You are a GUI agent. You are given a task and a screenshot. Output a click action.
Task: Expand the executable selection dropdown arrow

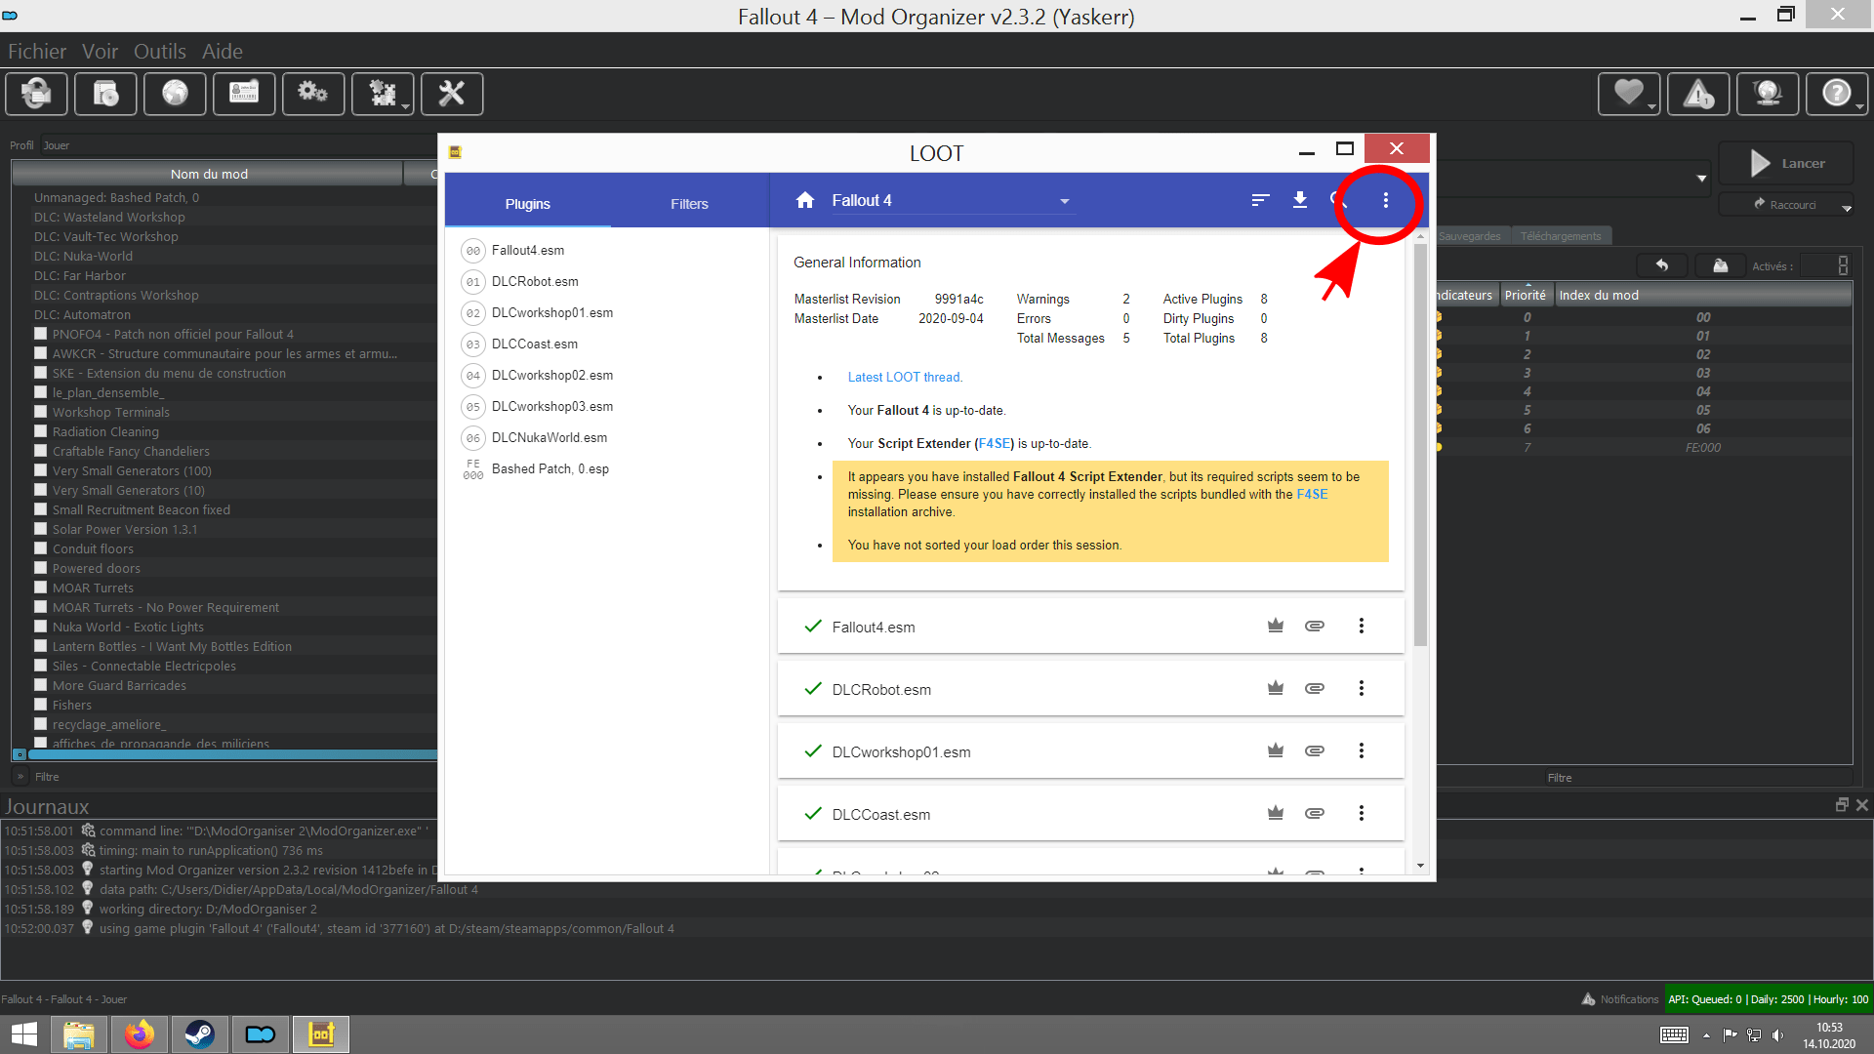pyautogui.click(x=1701, y=178)
